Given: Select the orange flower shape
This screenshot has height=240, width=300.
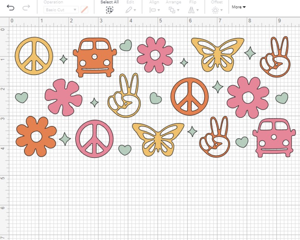Looking at the screenshot, I should (x=36, y=136).
